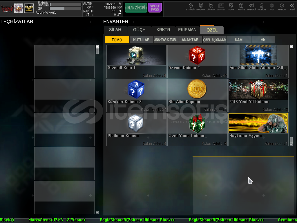Filter by the ANAHTAR sub-tab
Image resolution: width=297 pixels, height=223 pixels.
190,39
